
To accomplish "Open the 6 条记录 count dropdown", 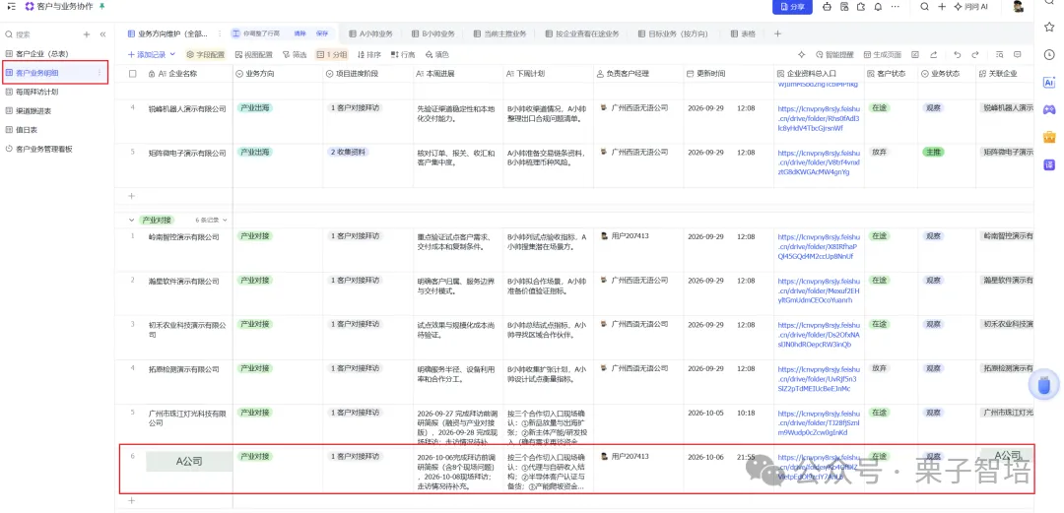I will pos(211,220).
